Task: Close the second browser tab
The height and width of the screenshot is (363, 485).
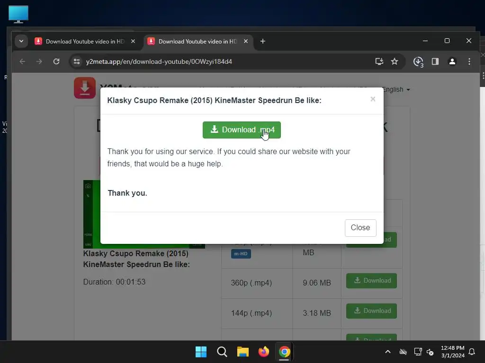Action: coord(246,41)
